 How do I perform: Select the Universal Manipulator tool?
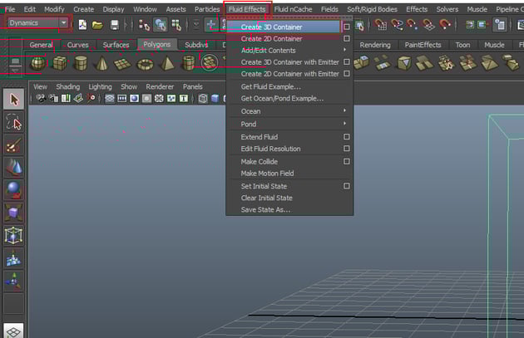(x=13, y=236)
